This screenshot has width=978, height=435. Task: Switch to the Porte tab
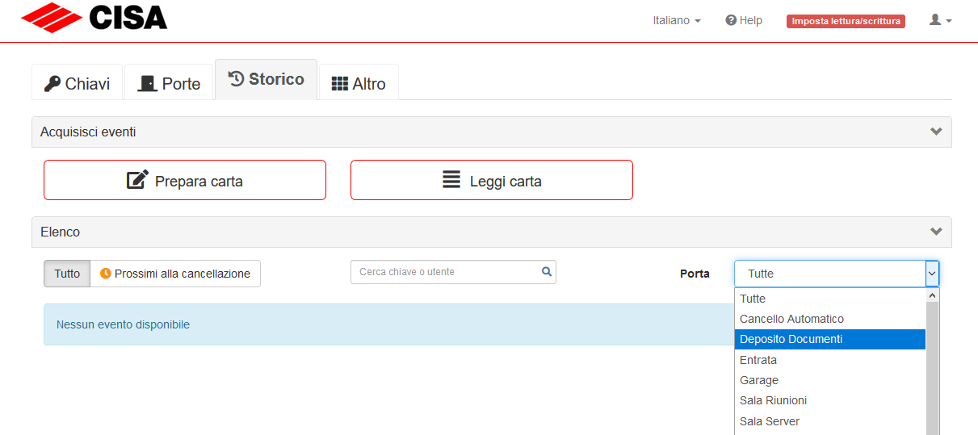[169, 83]
